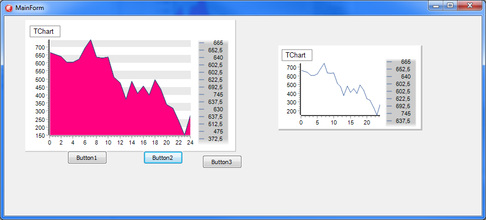Click the 400 label on area chart's vertical axis
Image resolution: width=486 pixels, height=220 pixels.
41,95
